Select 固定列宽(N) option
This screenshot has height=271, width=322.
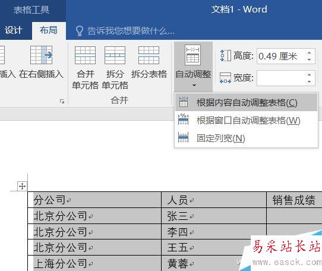pos(246,138)
